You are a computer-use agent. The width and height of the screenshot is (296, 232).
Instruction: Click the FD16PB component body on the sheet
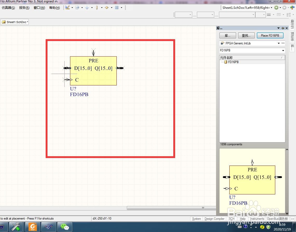click(93, 71)
